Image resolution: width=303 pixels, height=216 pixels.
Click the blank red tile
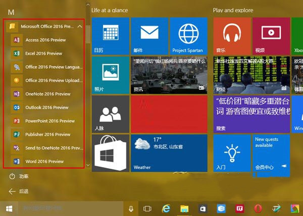point(169,114)
